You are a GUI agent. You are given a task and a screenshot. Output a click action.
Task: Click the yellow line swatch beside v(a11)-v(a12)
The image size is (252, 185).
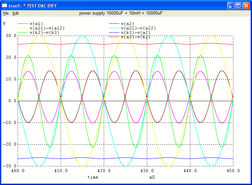[23, 28]
